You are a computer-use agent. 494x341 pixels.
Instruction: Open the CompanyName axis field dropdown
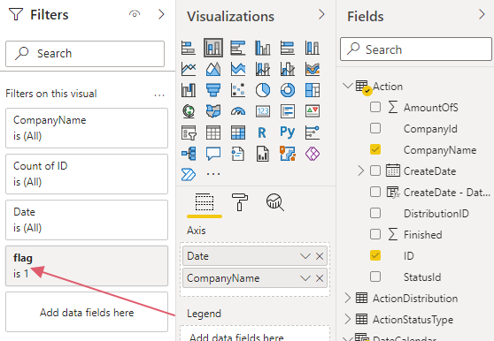[x=305, y=278]
